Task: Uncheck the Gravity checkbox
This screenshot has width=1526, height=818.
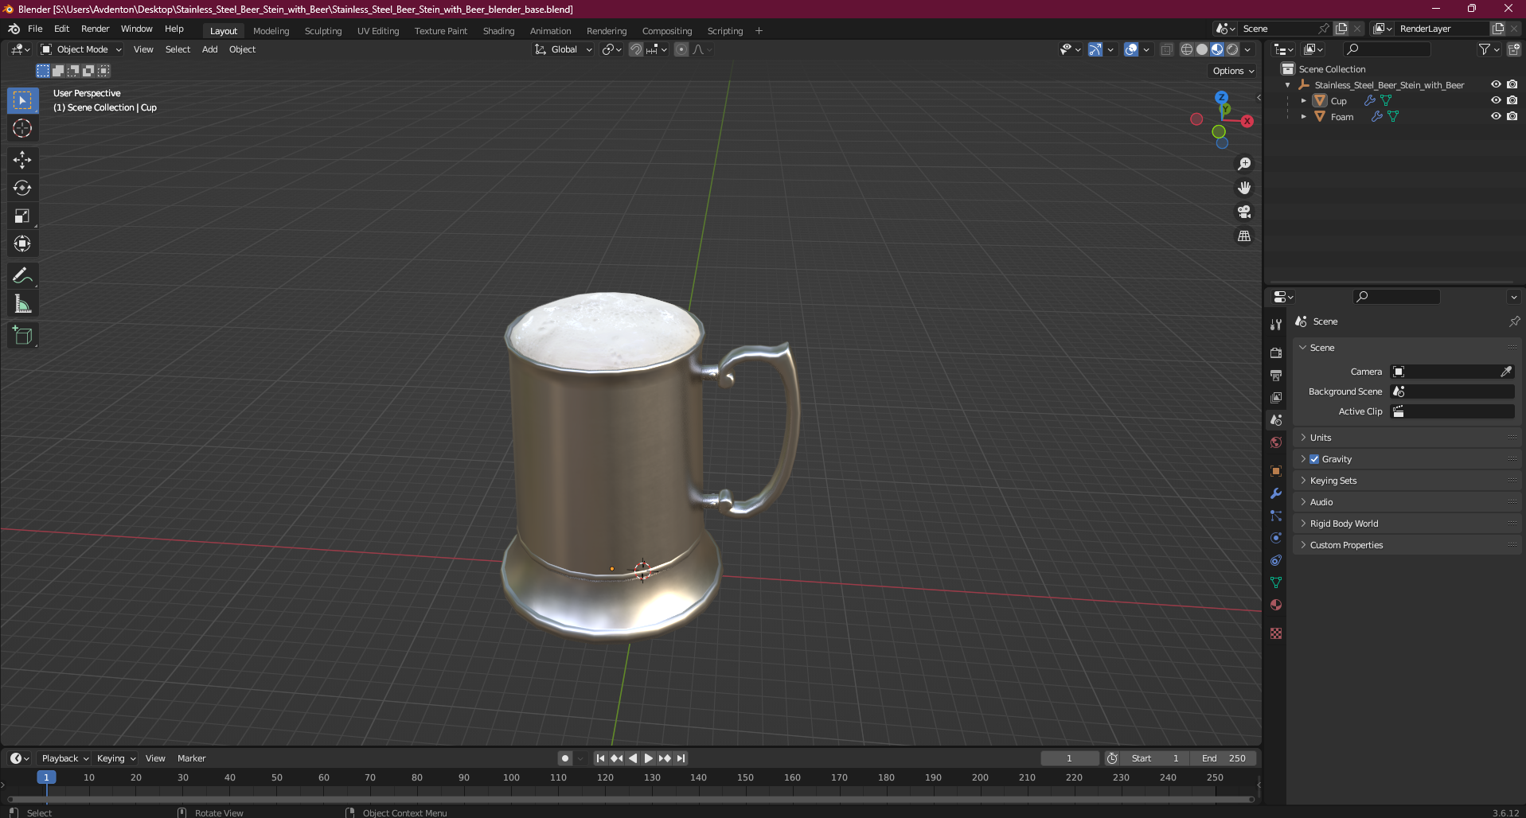Action: (1314, 459)
